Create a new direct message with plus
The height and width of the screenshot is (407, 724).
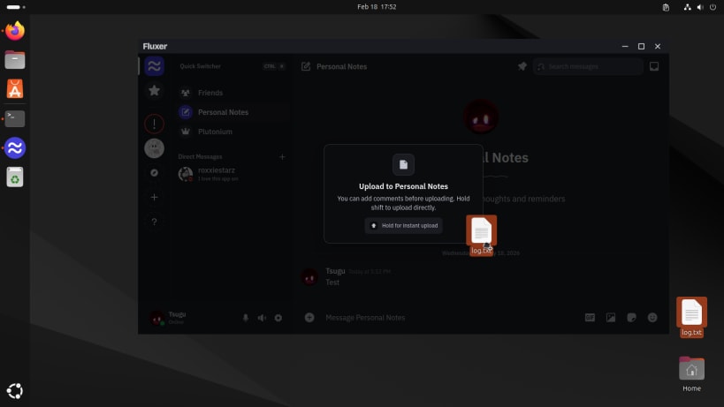click(x=282, y=157)
